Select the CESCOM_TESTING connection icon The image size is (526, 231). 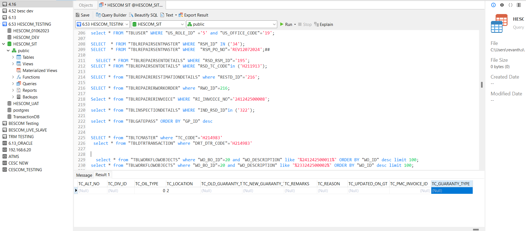click(5, 170)
